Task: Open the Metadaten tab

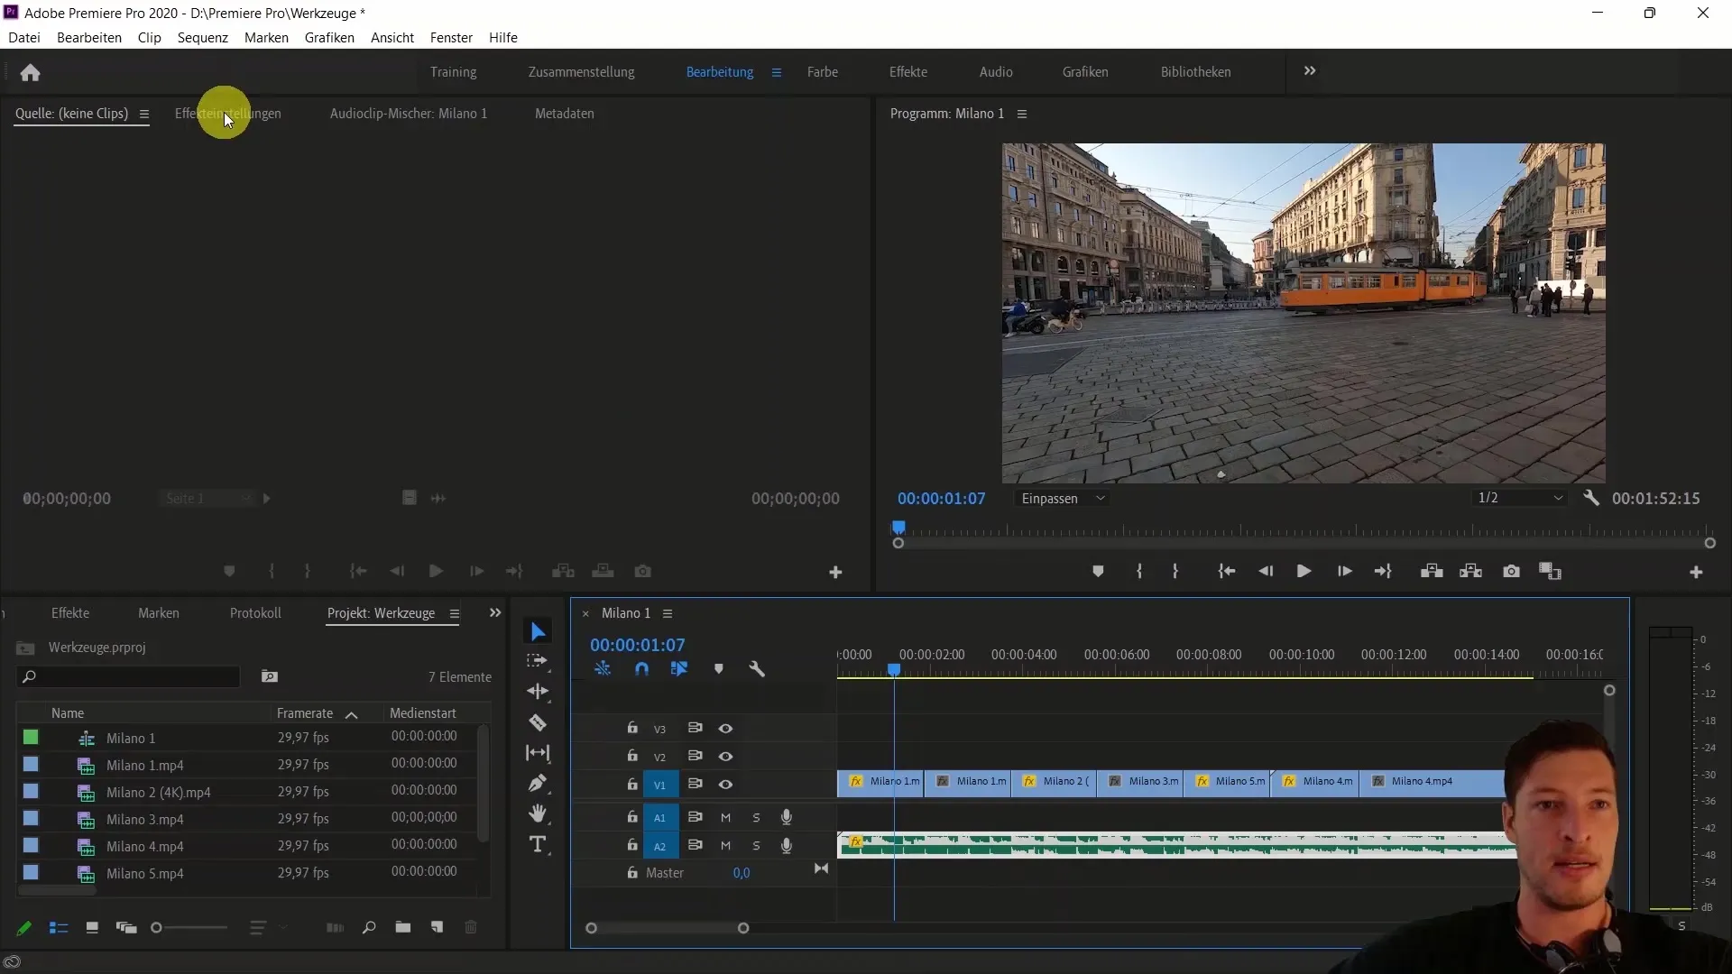Action: (564, 114)
